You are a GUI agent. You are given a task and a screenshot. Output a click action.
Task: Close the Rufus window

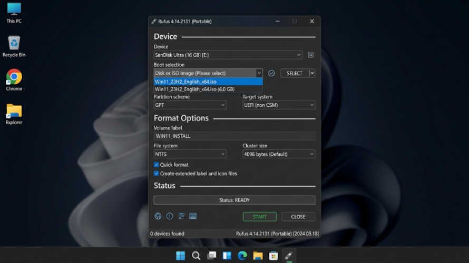point(312,21)
